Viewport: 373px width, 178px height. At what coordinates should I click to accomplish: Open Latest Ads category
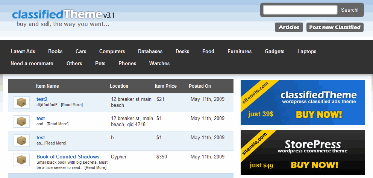click(23, 52)
